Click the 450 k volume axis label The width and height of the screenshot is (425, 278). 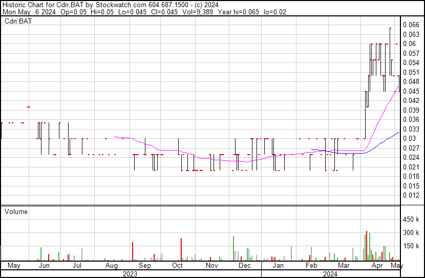[x=412, y=220]
